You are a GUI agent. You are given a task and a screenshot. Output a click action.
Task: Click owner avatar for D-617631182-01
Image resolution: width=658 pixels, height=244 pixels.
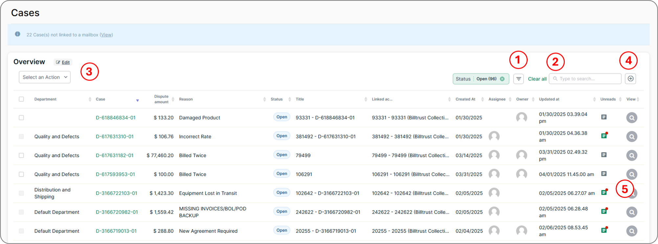(521, 155)
